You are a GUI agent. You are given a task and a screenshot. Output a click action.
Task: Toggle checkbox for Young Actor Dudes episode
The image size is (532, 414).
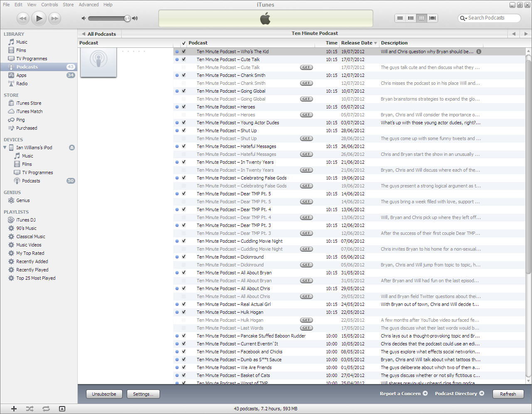coord(184,123)
